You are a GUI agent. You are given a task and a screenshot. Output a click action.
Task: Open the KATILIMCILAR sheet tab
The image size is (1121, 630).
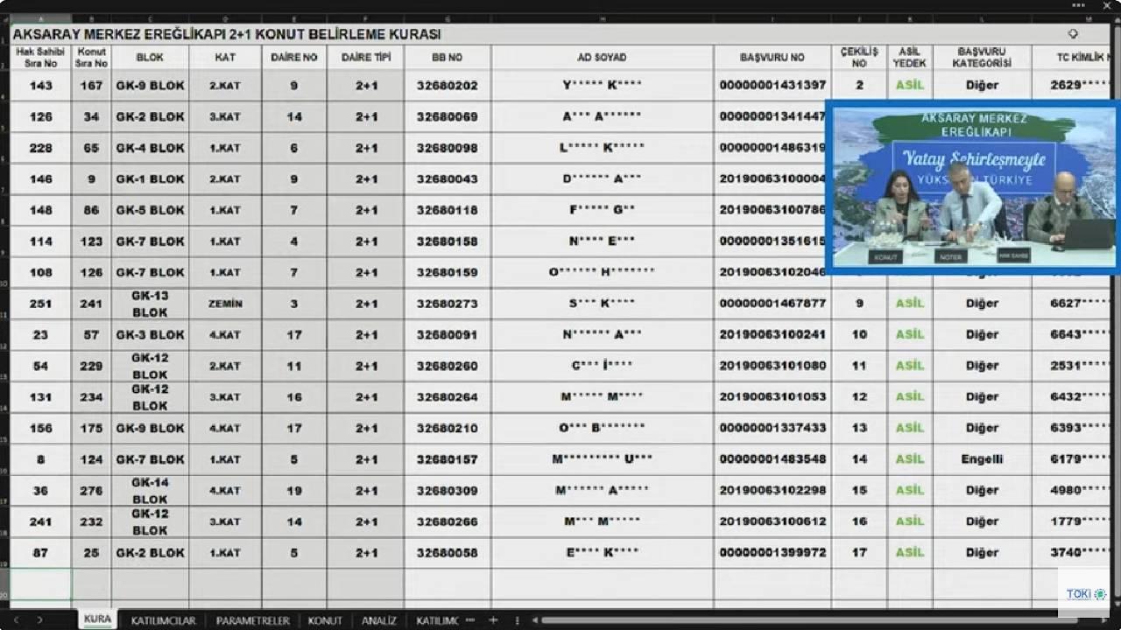163,620
